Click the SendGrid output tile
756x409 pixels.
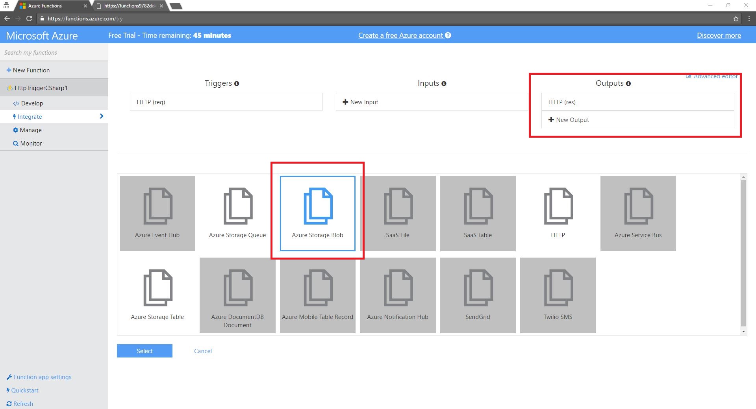click(478, 295)
